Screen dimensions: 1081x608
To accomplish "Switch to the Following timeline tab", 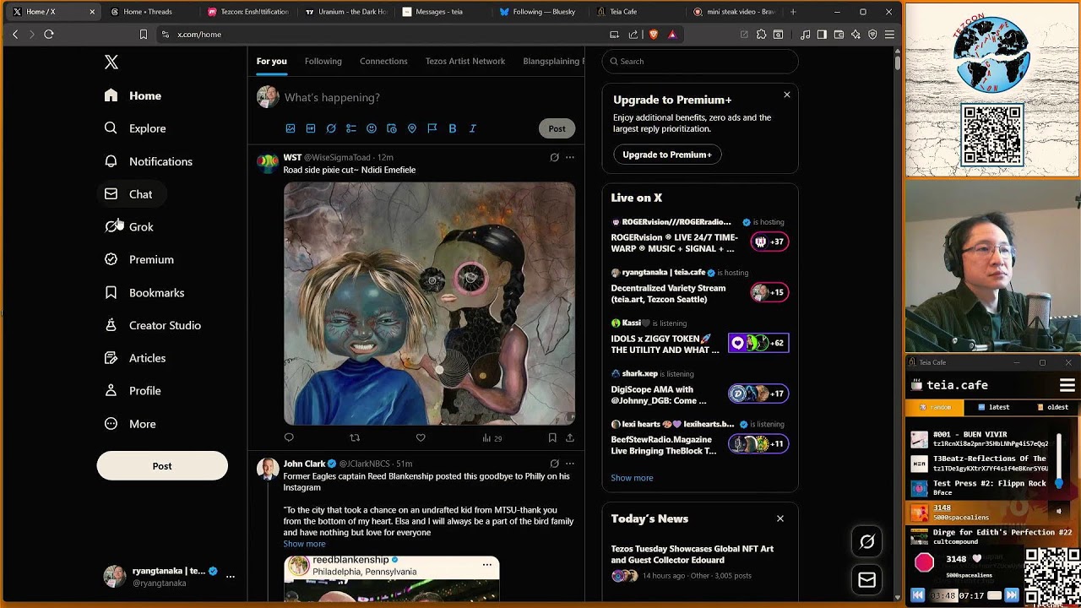I will [x=323, y=62].
